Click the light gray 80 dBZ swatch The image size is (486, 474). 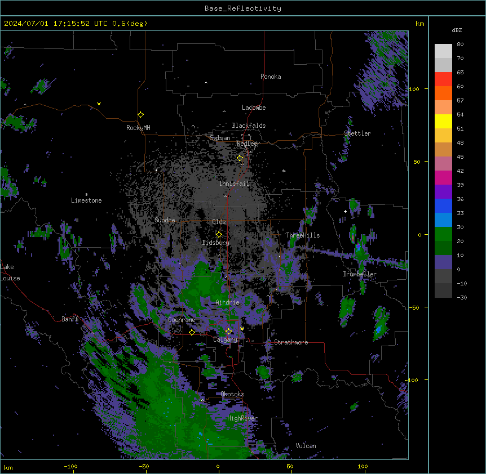(x=443, y=51)
